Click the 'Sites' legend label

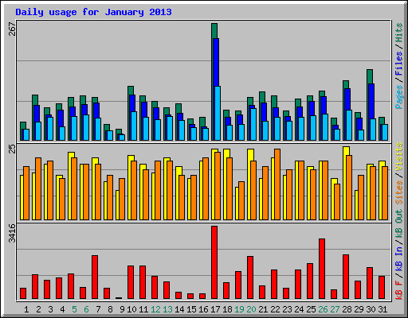point(399,192)
